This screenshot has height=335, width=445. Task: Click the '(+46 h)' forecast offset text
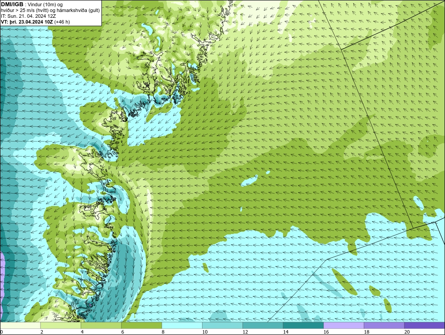coord(62,22)
